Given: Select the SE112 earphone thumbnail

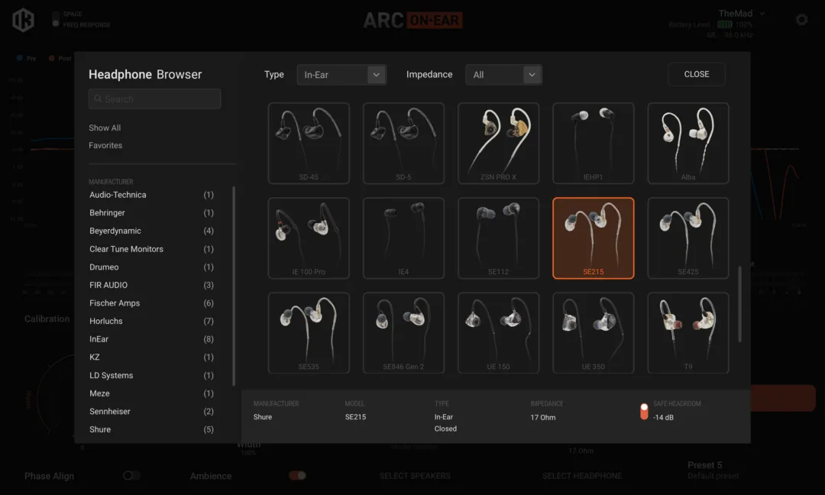Looking at the screenshot, I should pos(498,238).
